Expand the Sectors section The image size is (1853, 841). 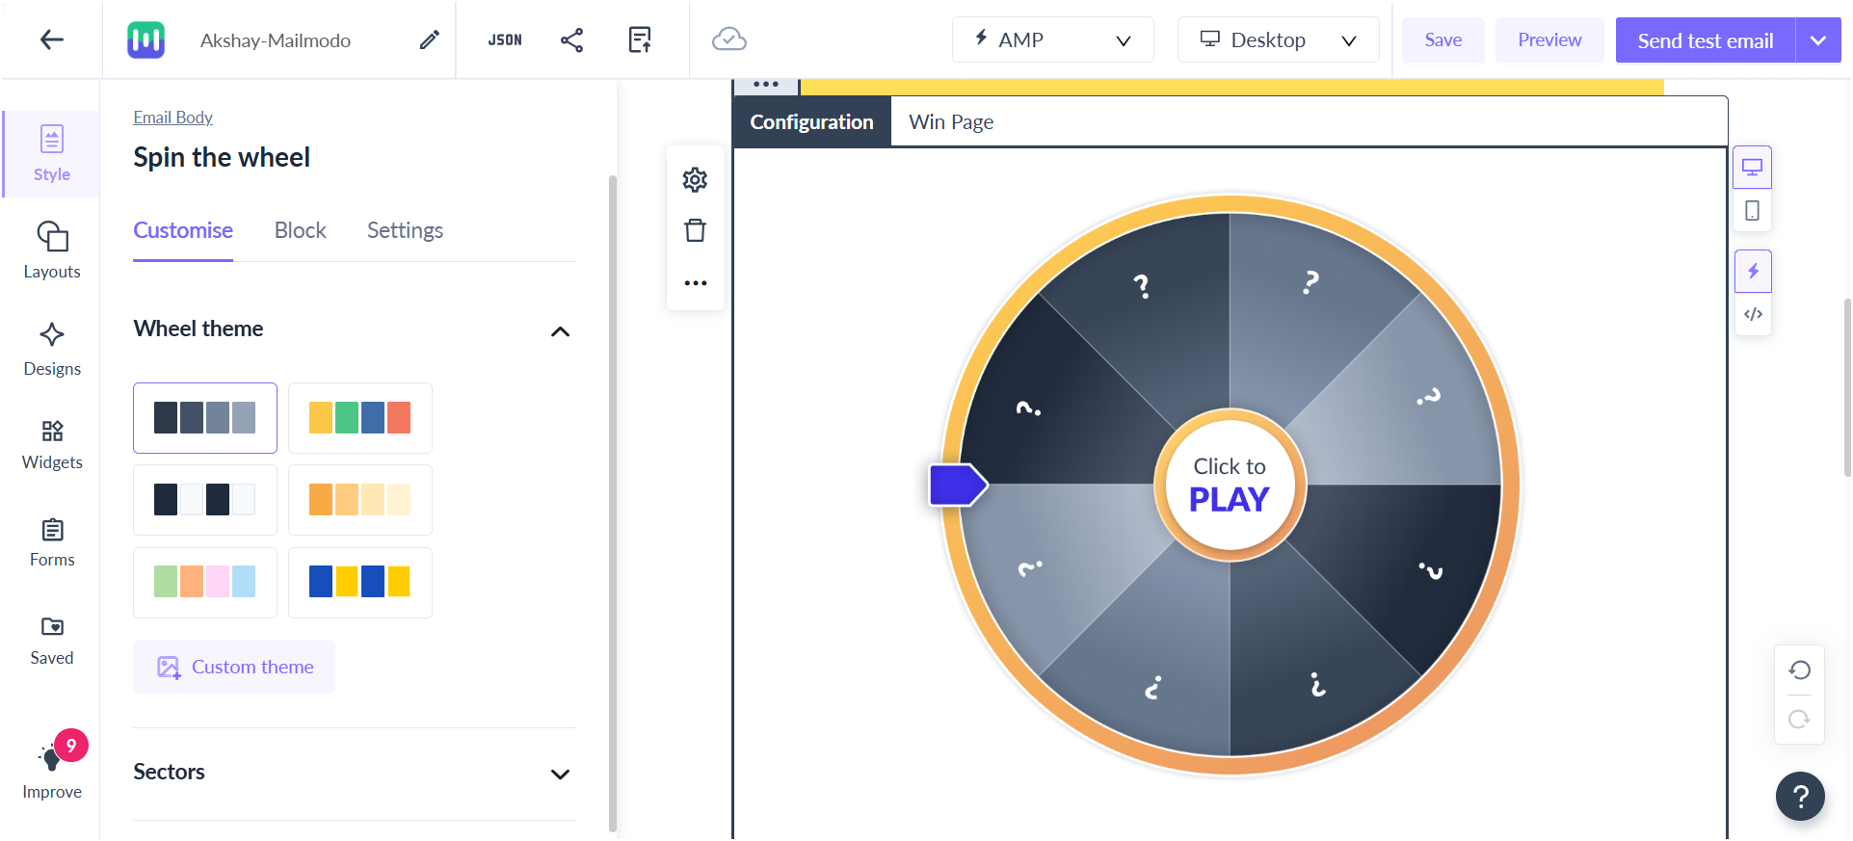tap(560, 774)
